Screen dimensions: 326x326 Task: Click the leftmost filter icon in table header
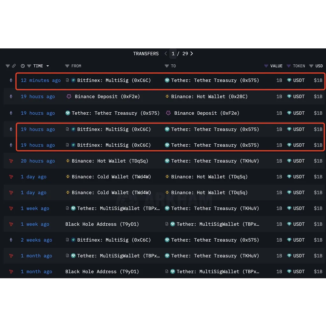tap(8, 66)
